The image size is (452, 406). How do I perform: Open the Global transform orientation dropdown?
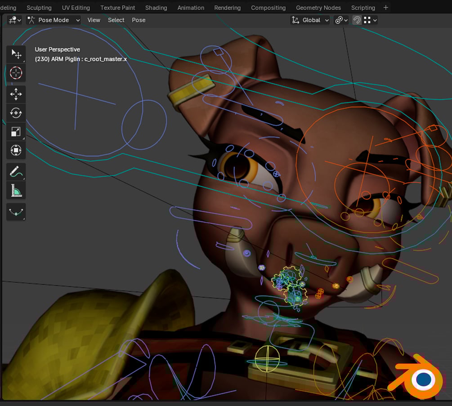[x=310, y=20]
